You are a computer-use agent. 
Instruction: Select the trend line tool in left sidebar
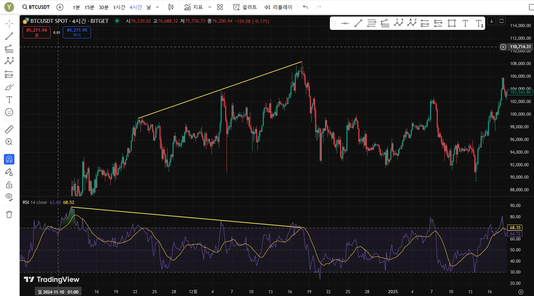[9, 36]
